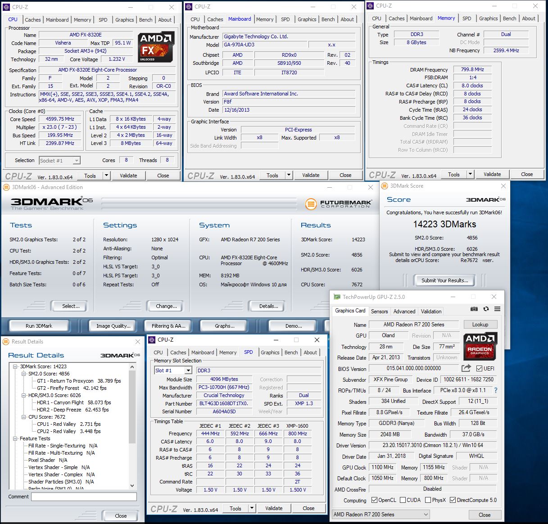Click AMD FX Unlocked processor logo

coord(156,47)
